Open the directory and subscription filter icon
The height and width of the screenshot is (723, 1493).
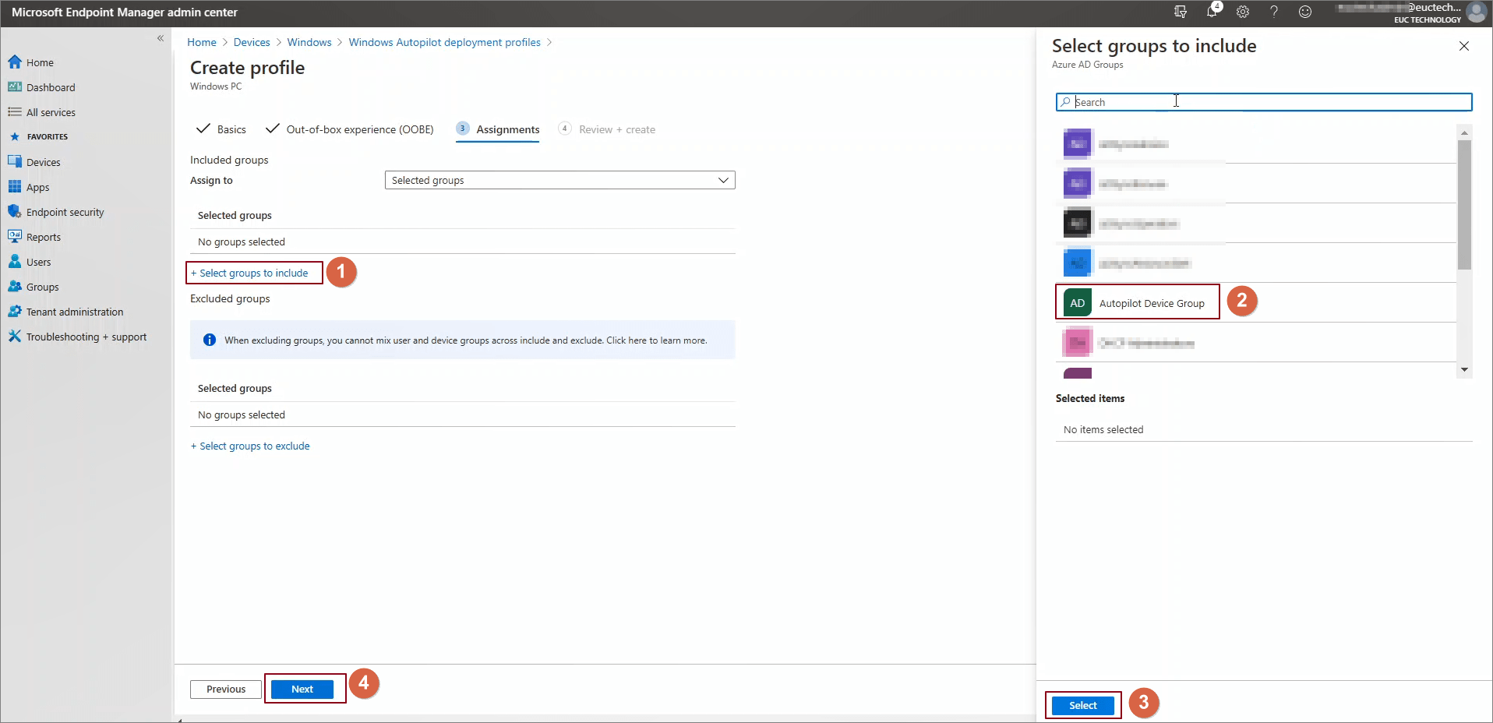click(1181, 12)
